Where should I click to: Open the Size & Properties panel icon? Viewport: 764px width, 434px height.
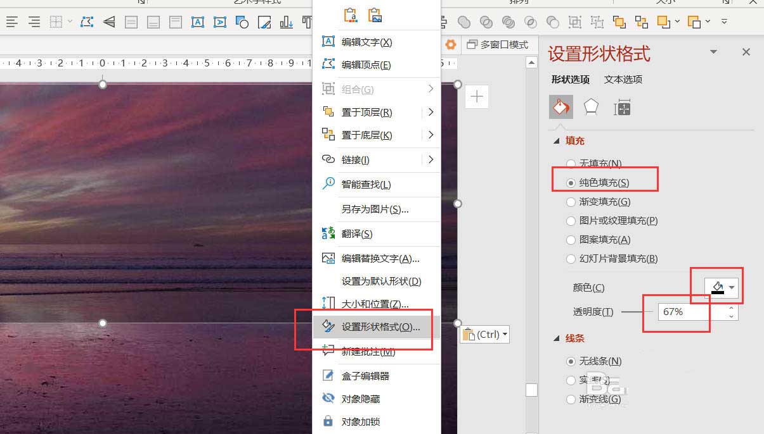tap(623, 108)
